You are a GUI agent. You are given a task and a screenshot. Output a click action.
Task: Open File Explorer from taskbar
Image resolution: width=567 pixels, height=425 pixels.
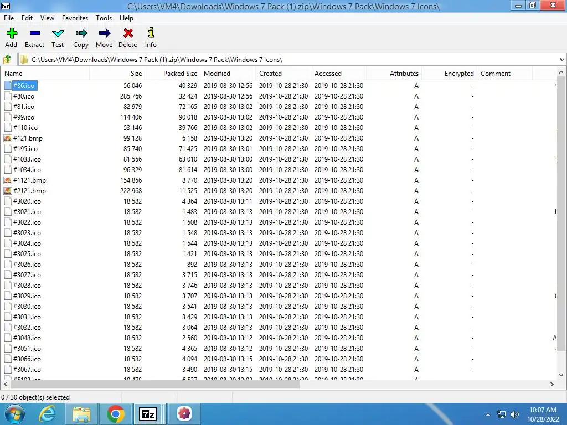click(81, 414)
